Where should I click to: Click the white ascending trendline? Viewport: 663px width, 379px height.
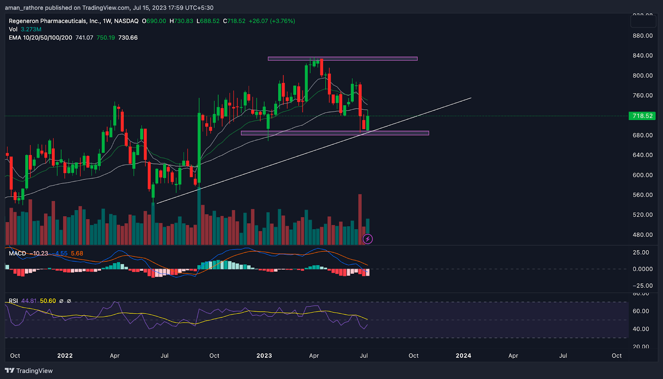314,151
